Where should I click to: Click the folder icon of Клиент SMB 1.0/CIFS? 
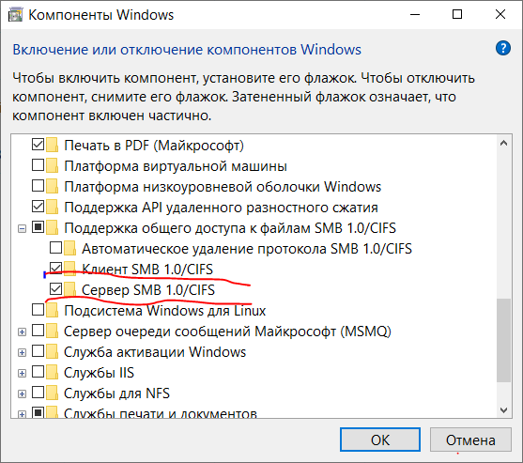(69, 269)
